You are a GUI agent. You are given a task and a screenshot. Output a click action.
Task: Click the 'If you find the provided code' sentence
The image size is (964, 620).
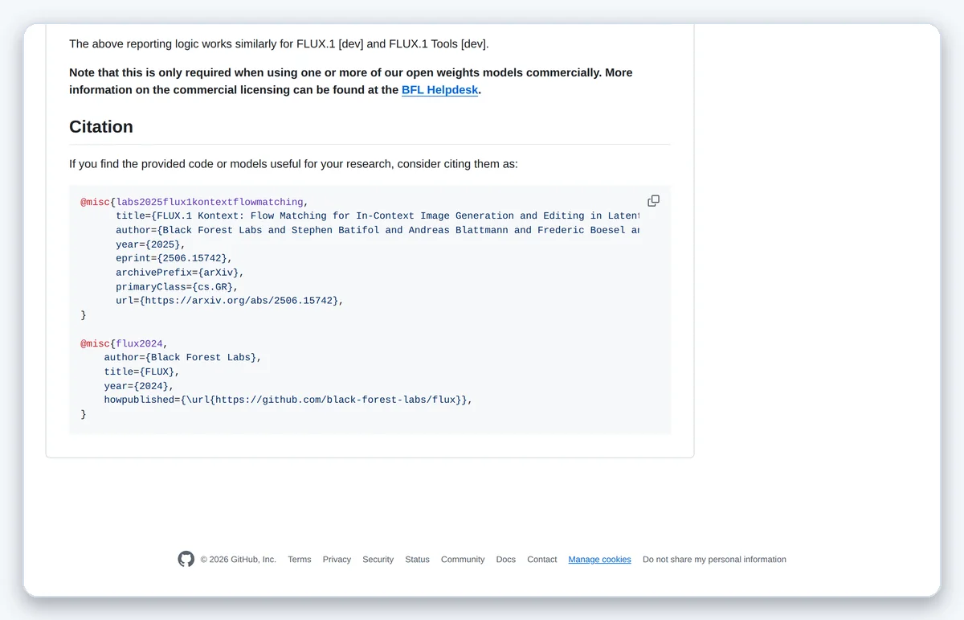tap(293, 164)
